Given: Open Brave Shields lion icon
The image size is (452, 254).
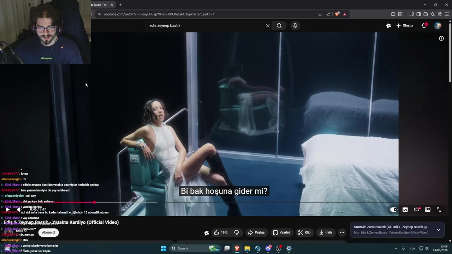Looking at the screenshot, I should 337,14.
